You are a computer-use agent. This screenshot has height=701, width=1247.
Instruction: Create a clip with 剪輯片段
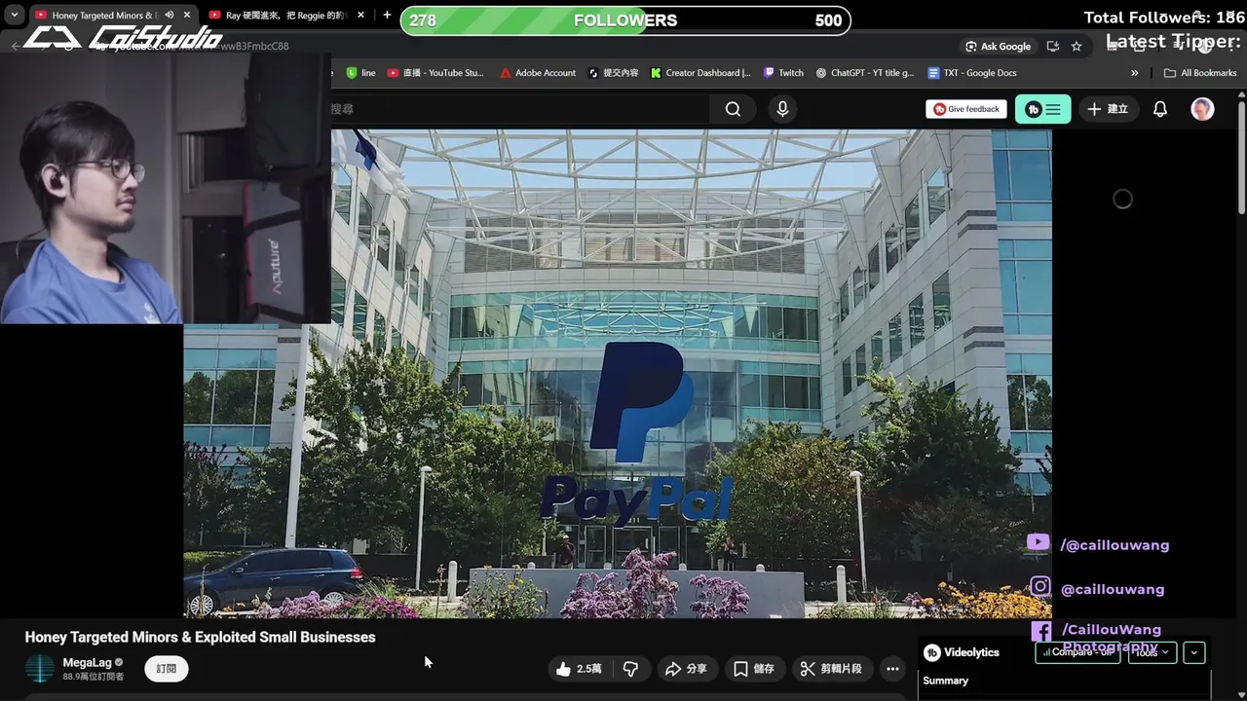[831, 669]
